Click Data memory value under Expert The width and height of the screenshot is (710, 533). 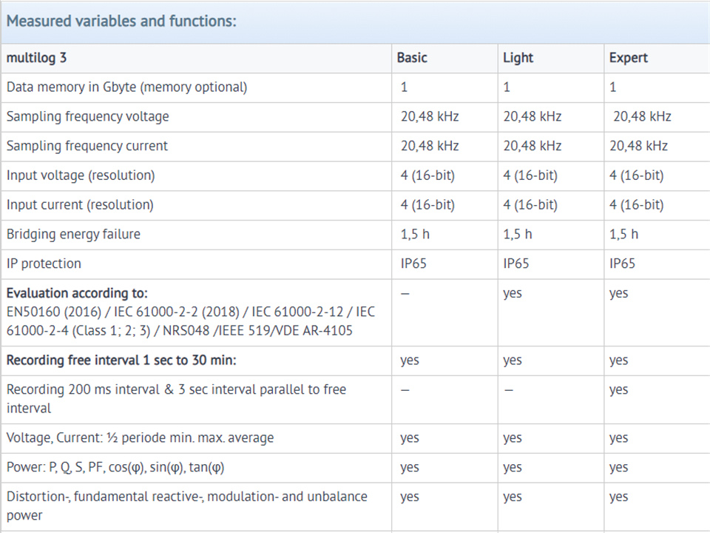tap(612, 87)
